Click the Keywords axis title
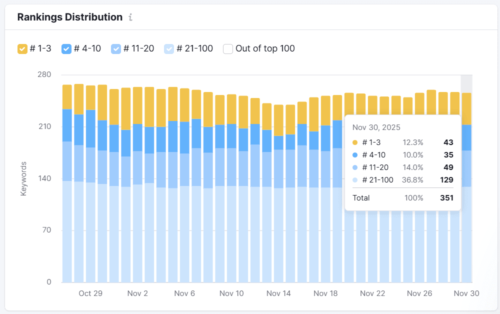The image size is (500, 314). 23,178
